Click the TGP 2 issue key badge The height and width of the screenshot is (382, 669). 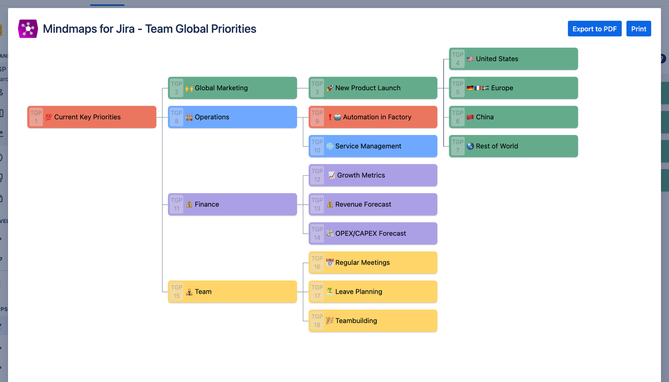pos(176,88)
